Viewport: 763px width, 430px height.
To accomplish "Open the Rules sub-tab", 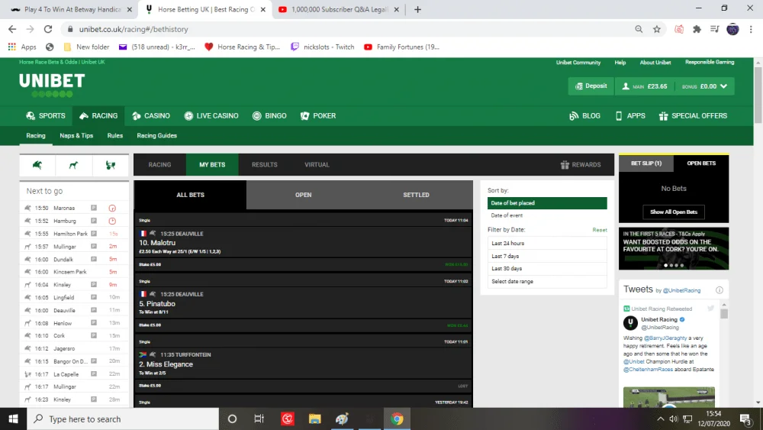I will tap(115, 136).
